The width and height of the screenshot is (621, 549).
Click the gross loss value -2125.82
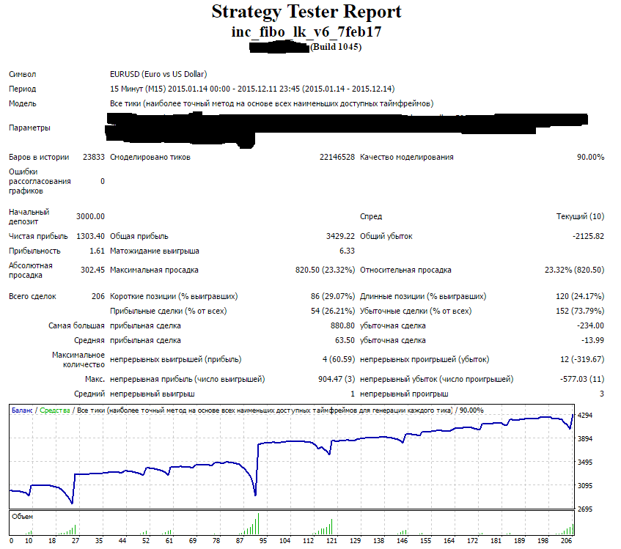[x=588, y=236]
